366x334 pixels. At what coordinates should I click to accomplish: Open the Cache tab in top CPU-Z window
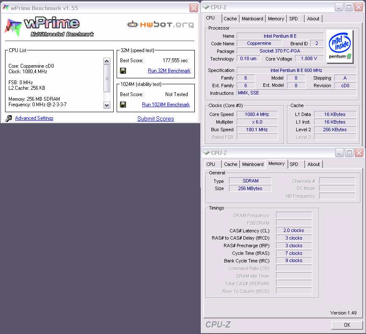coord(230,19)
